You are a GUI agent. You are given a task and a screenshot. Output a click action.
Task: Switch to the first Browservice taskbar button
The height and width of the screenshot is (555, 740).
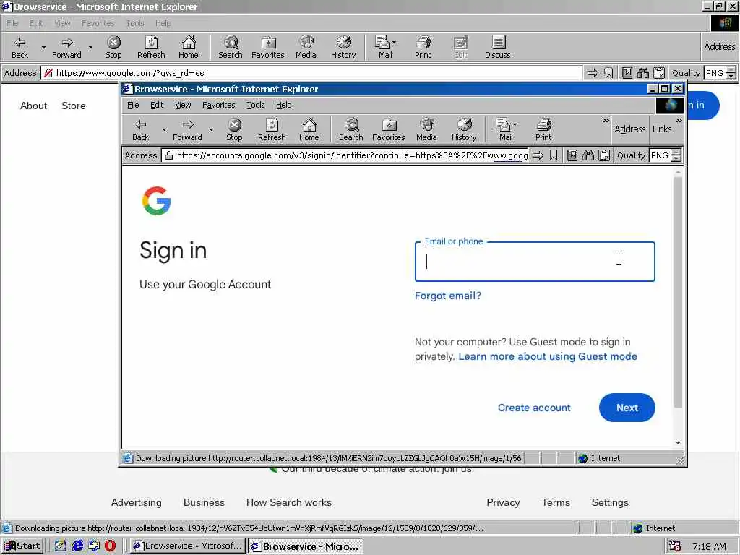[x=188, y=546]
